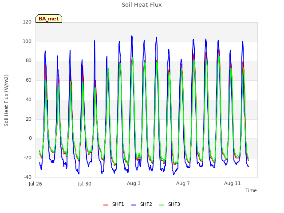Click the Soil Heat Flux (W/m2) axis label
The height and width of the screenshot is (213, 284).
point(6,100)
